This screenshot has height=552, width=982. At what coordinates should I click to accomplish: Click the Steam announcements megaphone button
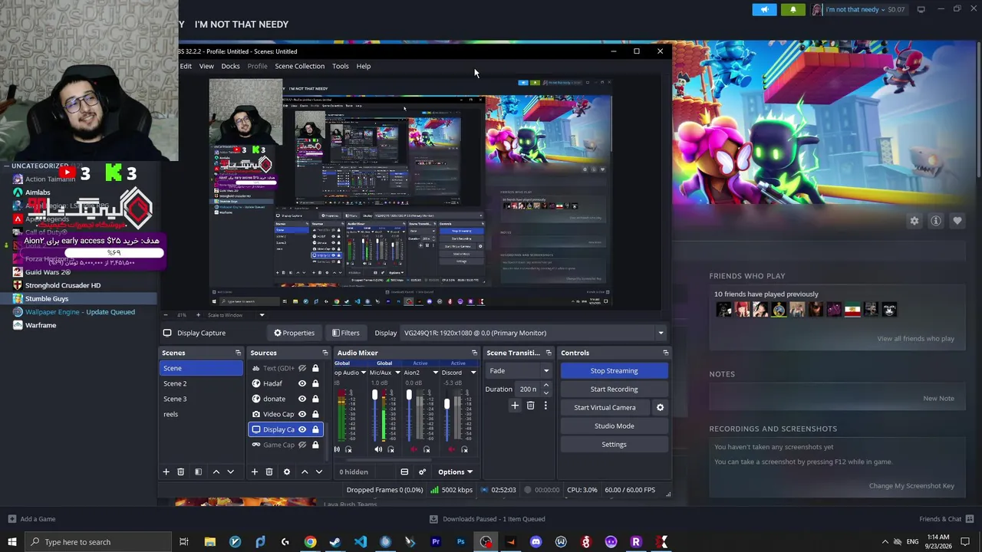(x=764, y=9)
